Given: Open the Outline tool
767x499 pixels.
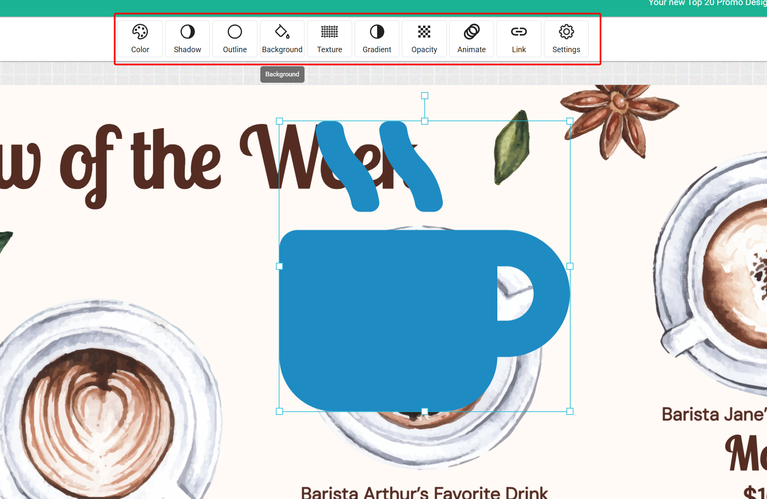Looking at the screenshot, I should (235, 39).
